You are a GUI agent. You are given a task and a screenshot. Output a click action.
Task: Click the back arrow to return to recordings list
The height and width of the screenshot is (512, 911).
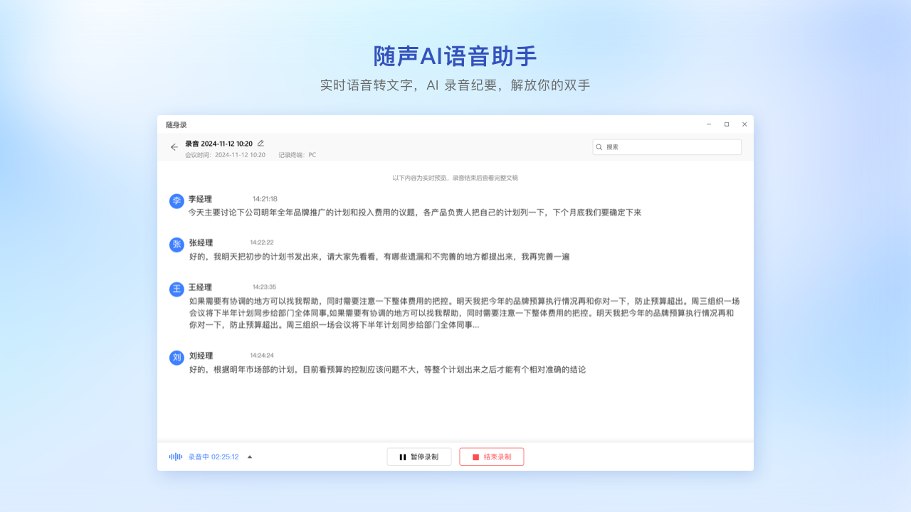[174, 147]
